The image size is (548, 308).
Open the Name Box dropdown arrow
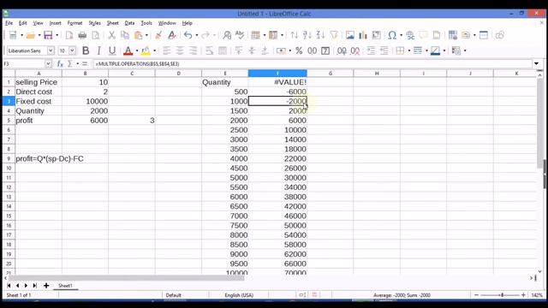click(48, 63)
